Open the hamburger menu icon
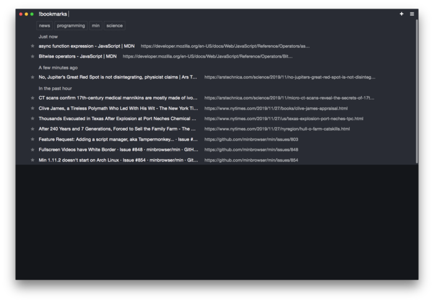 412,14
